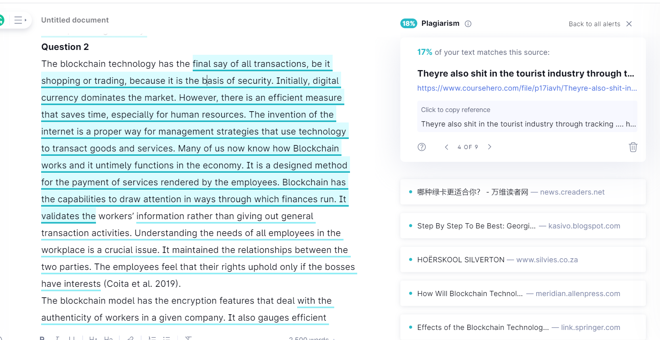Open the Grammarly sidebar menu icon
Screen dimensions: 660x340
coord(20,20)
